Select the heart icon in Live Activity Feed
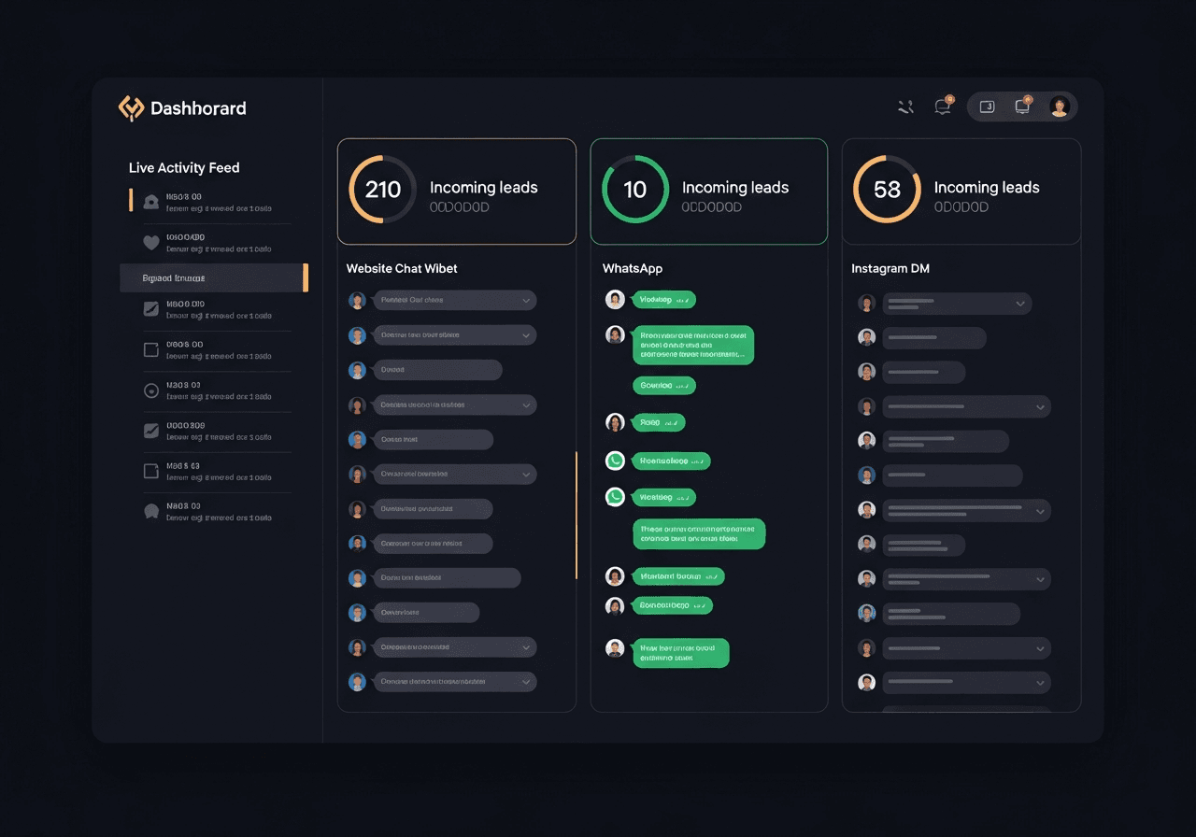The width and height of the screenshot is (1196, 837). click(x=151, y=243)
